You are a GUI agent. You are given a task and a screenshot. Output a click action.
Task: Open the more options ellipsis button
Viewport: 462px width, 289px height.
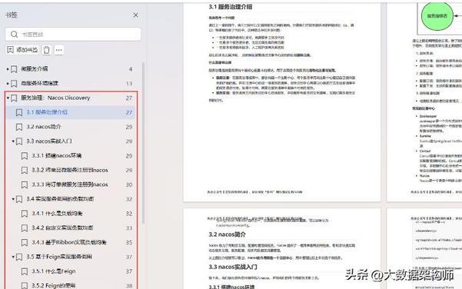[x=59, y=50]
